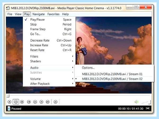Minimize the Media Player Classic window
Screen dimensions: 159x119
pos(130,7)
